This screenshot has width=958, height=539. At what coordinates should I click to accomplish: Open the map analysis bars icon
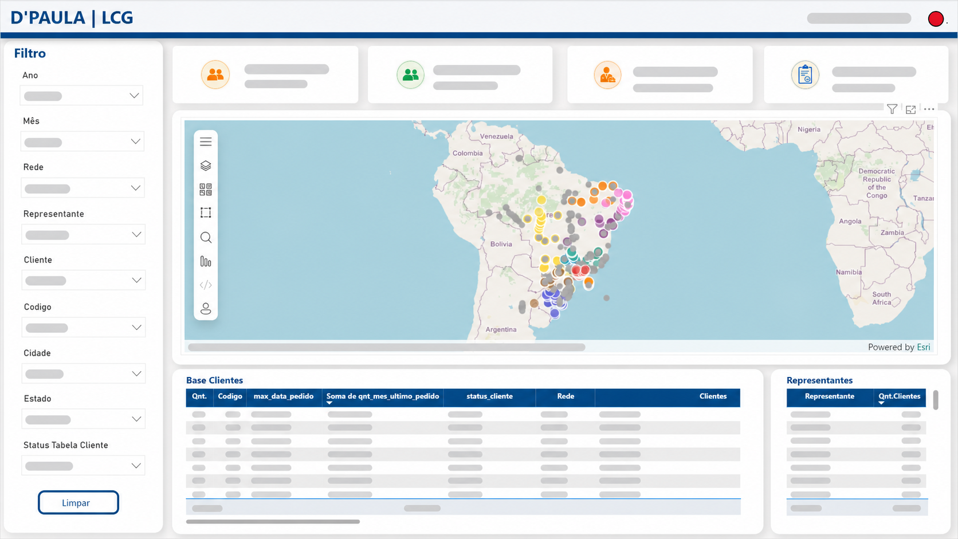pos(206,262)
